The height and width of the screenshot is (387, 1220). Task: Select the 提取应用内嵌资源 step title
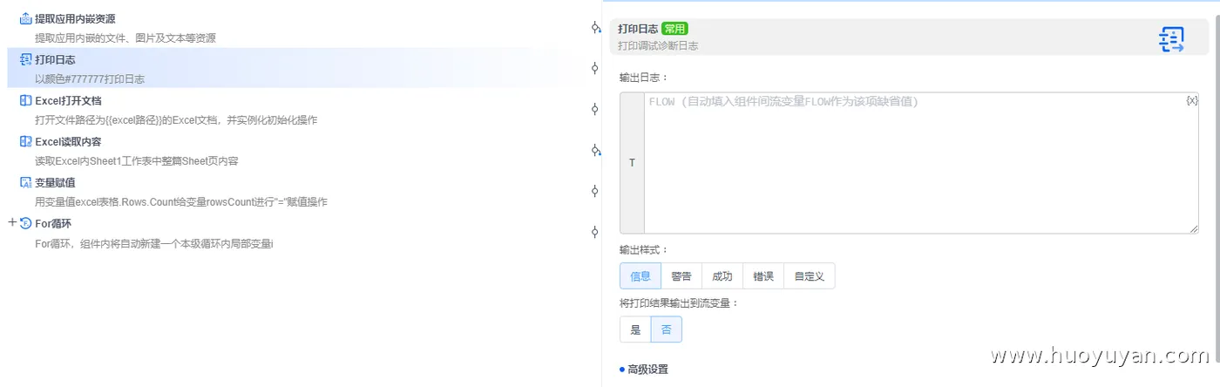[75, 18]
